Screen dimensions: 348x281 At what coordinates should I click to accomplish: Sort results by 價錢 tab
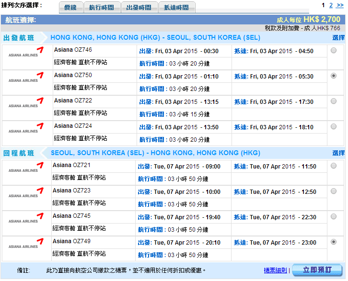click(70, 8)
